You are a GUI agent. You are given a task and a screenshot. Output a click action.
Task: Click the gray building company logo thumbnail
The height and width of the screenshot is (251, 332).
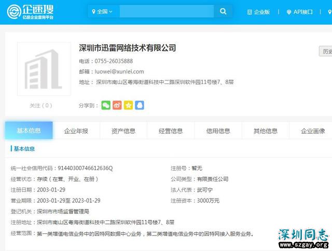(x=44, y=69)
